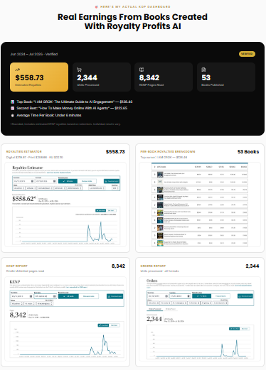Open first filter dropdown in KENP report
The width and height of the screenshot is (266, 370).
[17, 303]
